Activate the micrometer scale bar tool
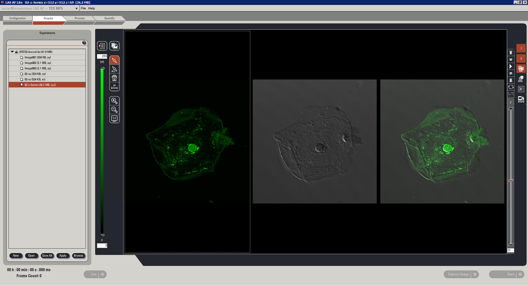Viewport: 528px width, 286px height. (x=114, y=87)
